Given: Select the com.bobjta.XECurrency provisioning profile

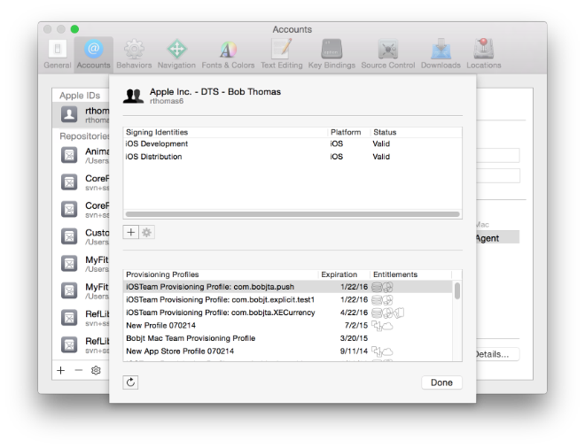Looking at the screenshot, I should tap(220, 313).
